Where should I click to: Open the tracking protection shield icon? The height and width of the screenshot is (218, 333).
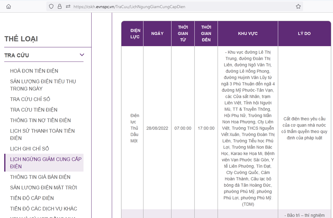[x=51, y=7]
